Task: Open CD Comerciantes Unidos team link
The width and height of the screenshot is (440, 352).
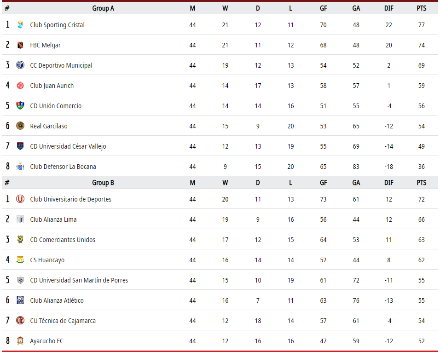Action: pyautogui.click(x=63, y=240)
